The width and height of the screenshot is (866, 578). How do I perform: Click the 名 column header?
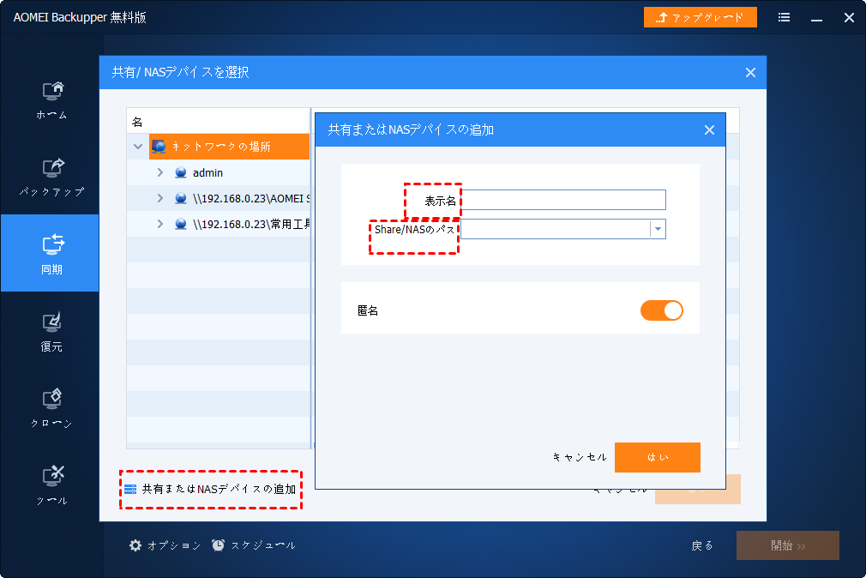(218, 122)
